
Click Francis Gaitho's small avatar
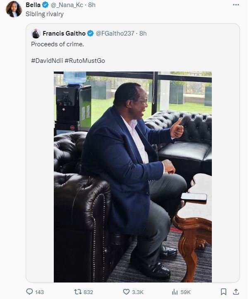tap(36, 33)
